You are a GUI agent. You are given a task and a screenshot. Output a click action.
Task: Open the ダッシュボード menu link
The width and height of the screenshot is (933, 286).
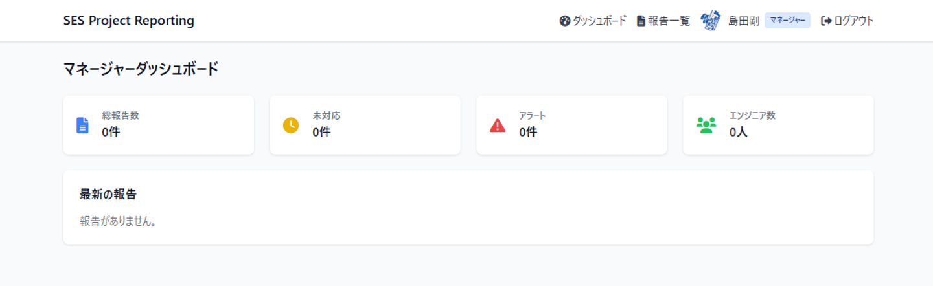tap(599, 21)
